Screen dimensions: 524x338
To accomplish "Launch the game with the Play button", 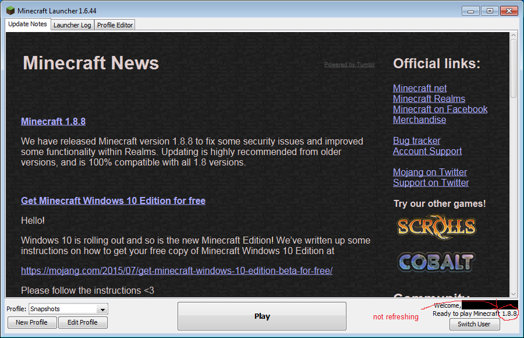I will [x=261, y=316].
